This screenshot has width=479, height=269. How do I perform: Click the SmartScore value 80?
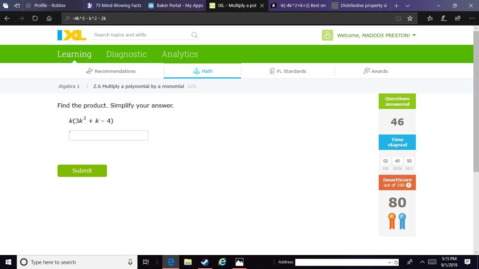(397, 202)
